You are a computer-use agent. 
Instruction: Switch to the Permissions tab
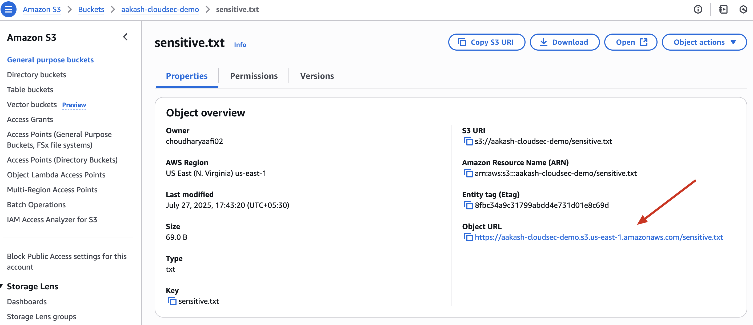coord(253,76)
